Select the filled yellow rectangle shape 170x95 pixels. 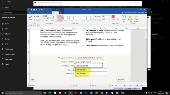[44, 16]
